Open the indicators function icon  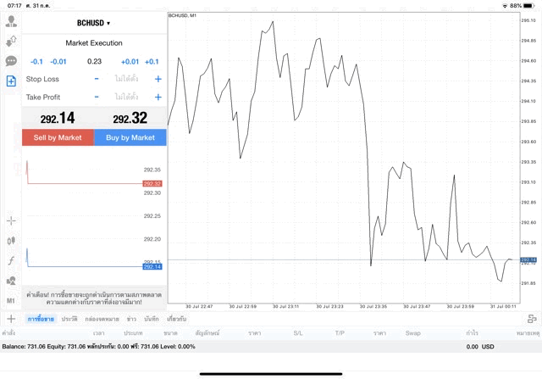tap(11, 260)
